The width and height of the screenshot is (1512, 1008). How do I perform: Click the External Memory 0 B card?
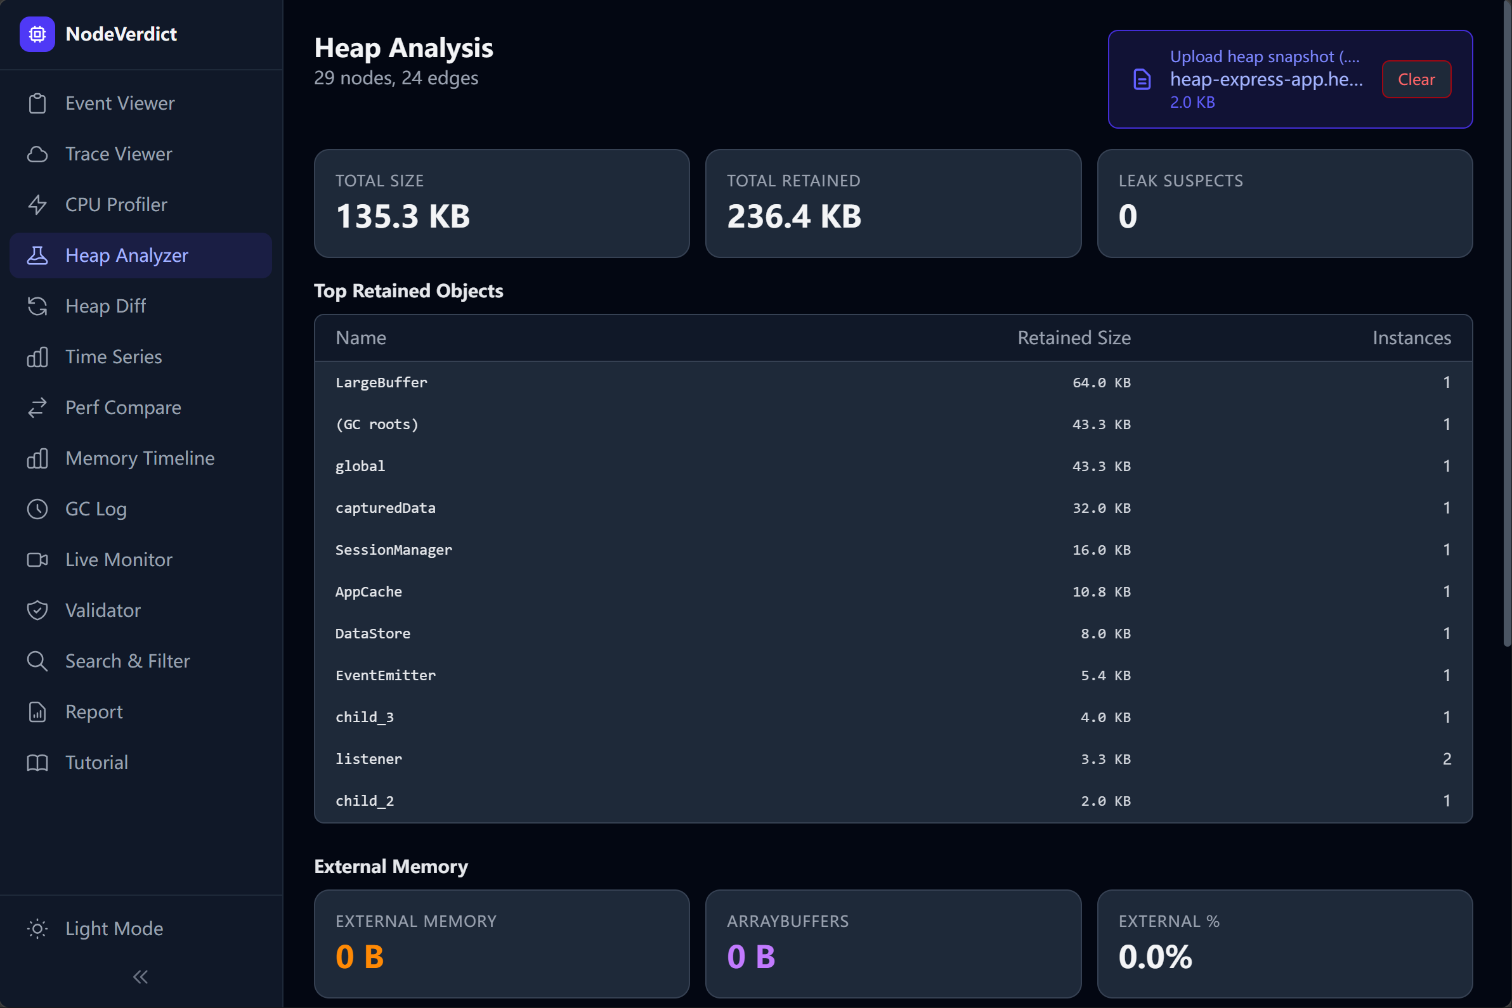[x=502, y=944]
